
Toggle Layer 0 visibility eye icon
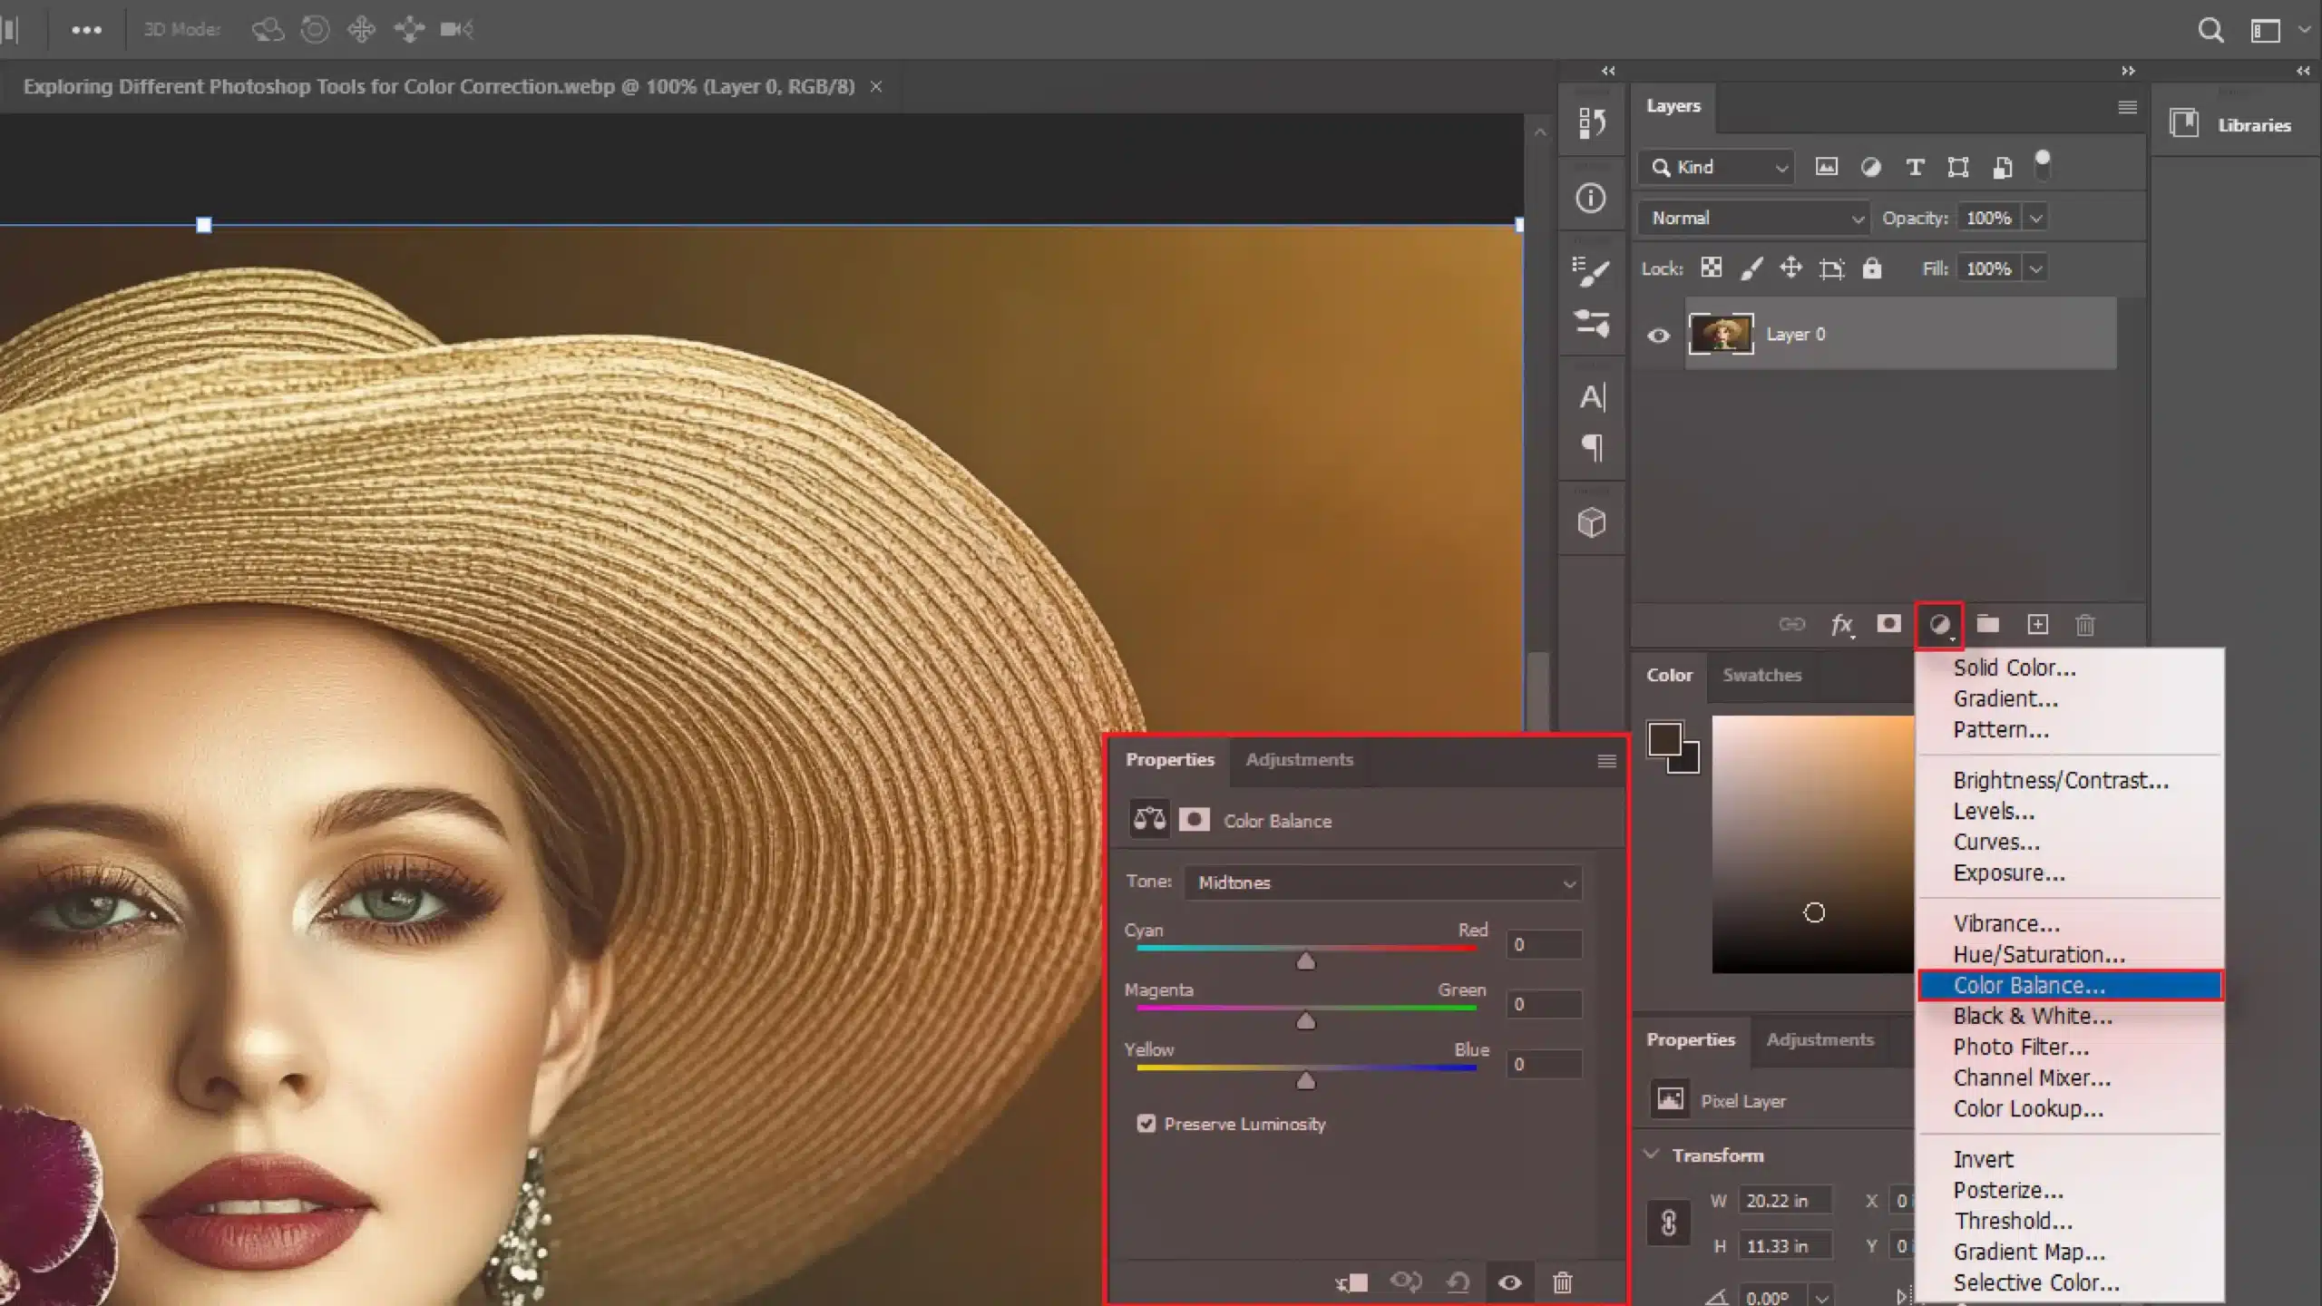point(1660,333)
